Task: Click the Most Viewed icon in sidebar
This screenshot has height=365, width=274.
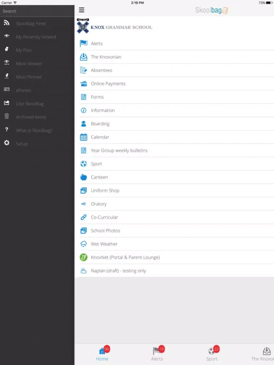Action: 7,62
